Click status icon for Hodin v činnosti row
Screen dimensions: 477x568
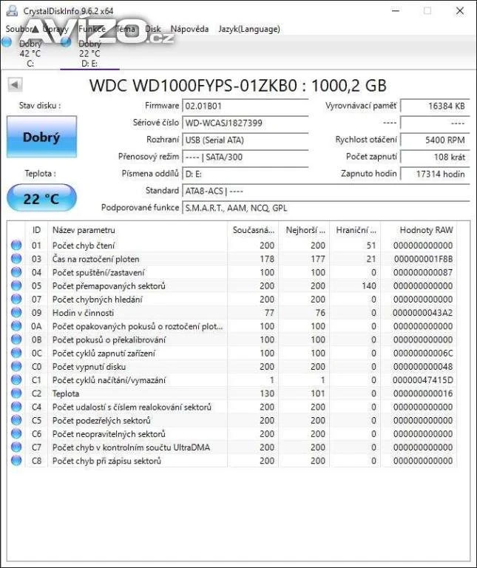point(16,313)
